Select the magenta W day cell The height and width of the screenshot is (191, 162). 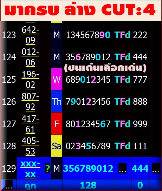pyautogui.click(x=57, y=79)
